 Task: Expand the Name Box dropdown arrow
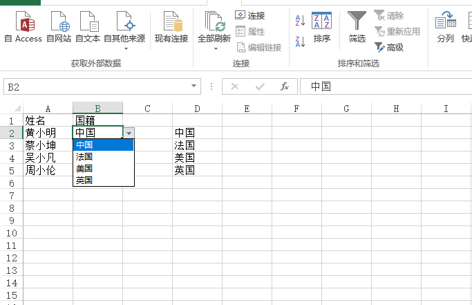(x=194, y=86)
